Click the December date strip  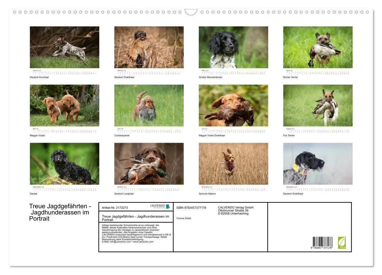tap(318, 189)
